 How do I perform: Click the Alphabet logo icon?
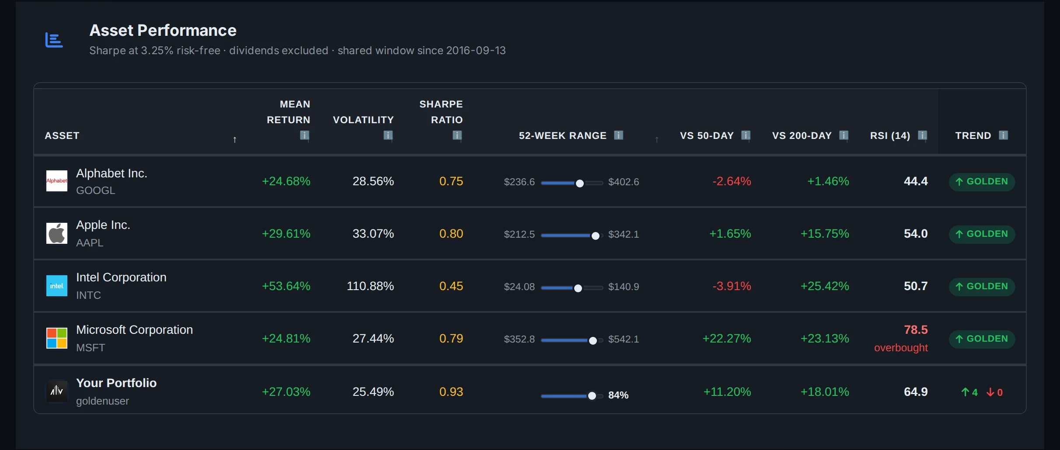[x=57, y=181]
